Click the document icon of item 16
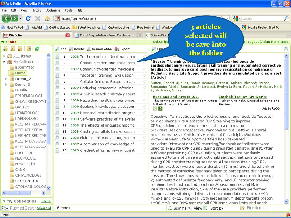Viewport: 291px width, 218px height. 58,150
